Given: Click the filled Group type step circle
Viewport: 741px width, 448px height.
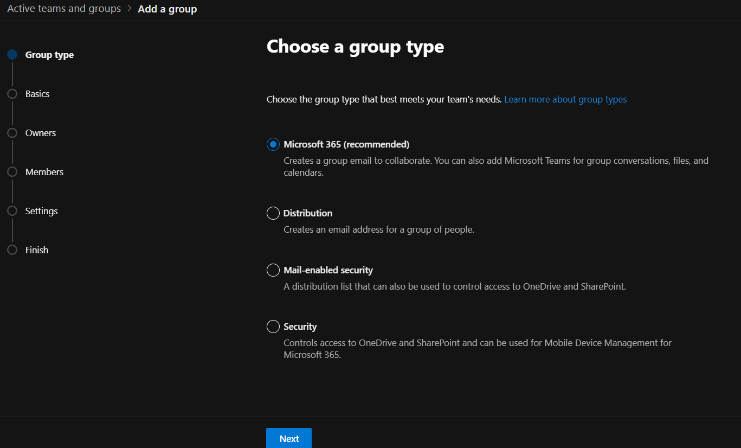Looking at the screenshot, I should (x=12, y=55).
